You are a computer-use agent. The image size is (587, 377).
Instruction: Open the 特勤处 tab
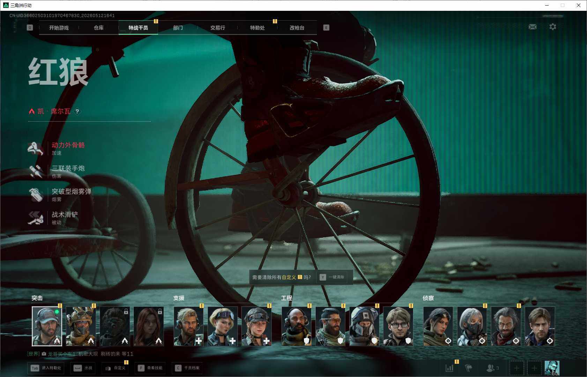pyautogui.click(x=258, y=28)
